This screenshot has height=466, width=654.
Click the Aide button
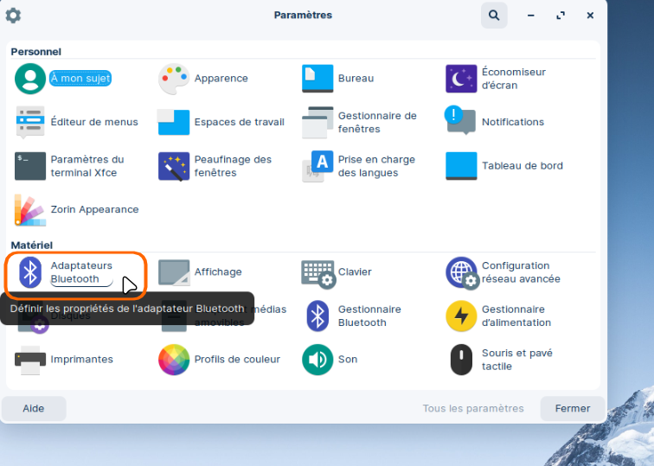tap(34, 408)
